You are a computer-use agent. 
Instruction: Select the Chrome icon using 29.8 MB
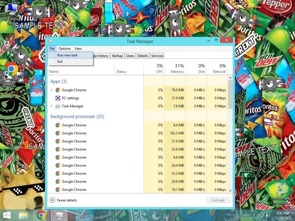58,182
